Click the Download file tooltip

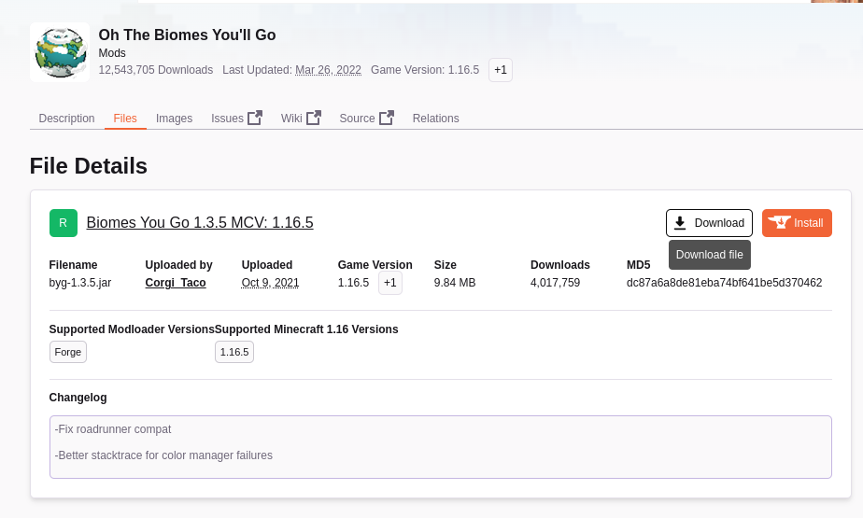(x=710, y=255)
